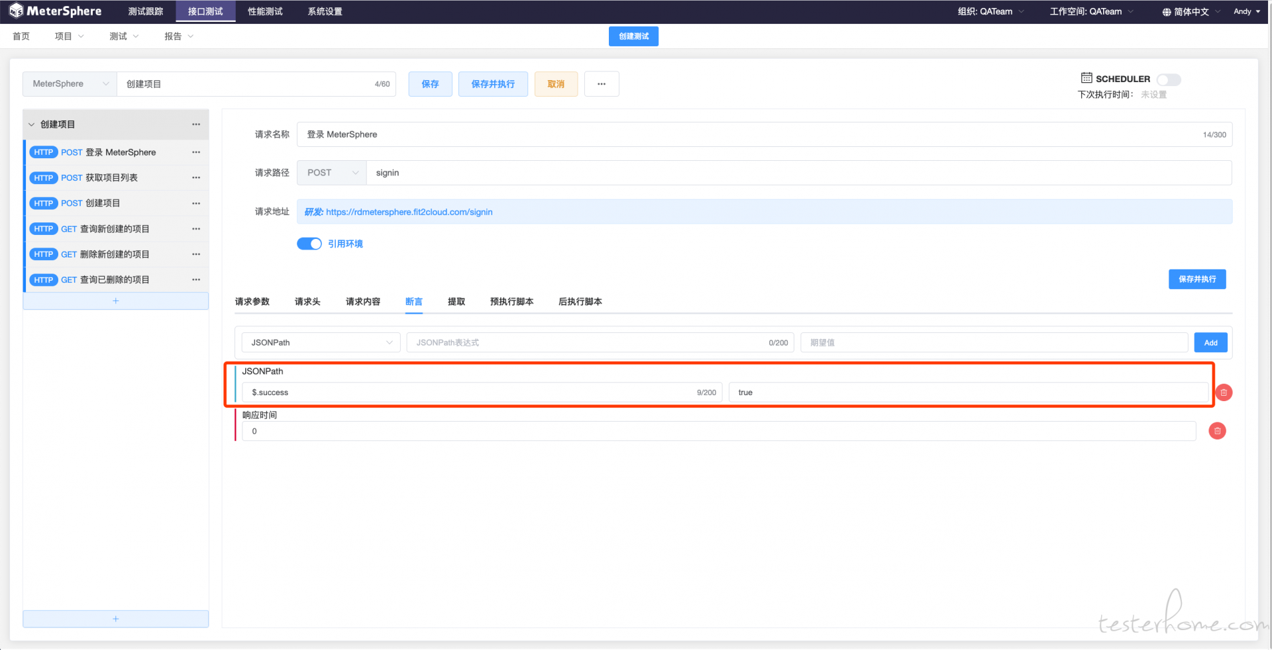Click the 创建测试 button

tap(633, 36)
